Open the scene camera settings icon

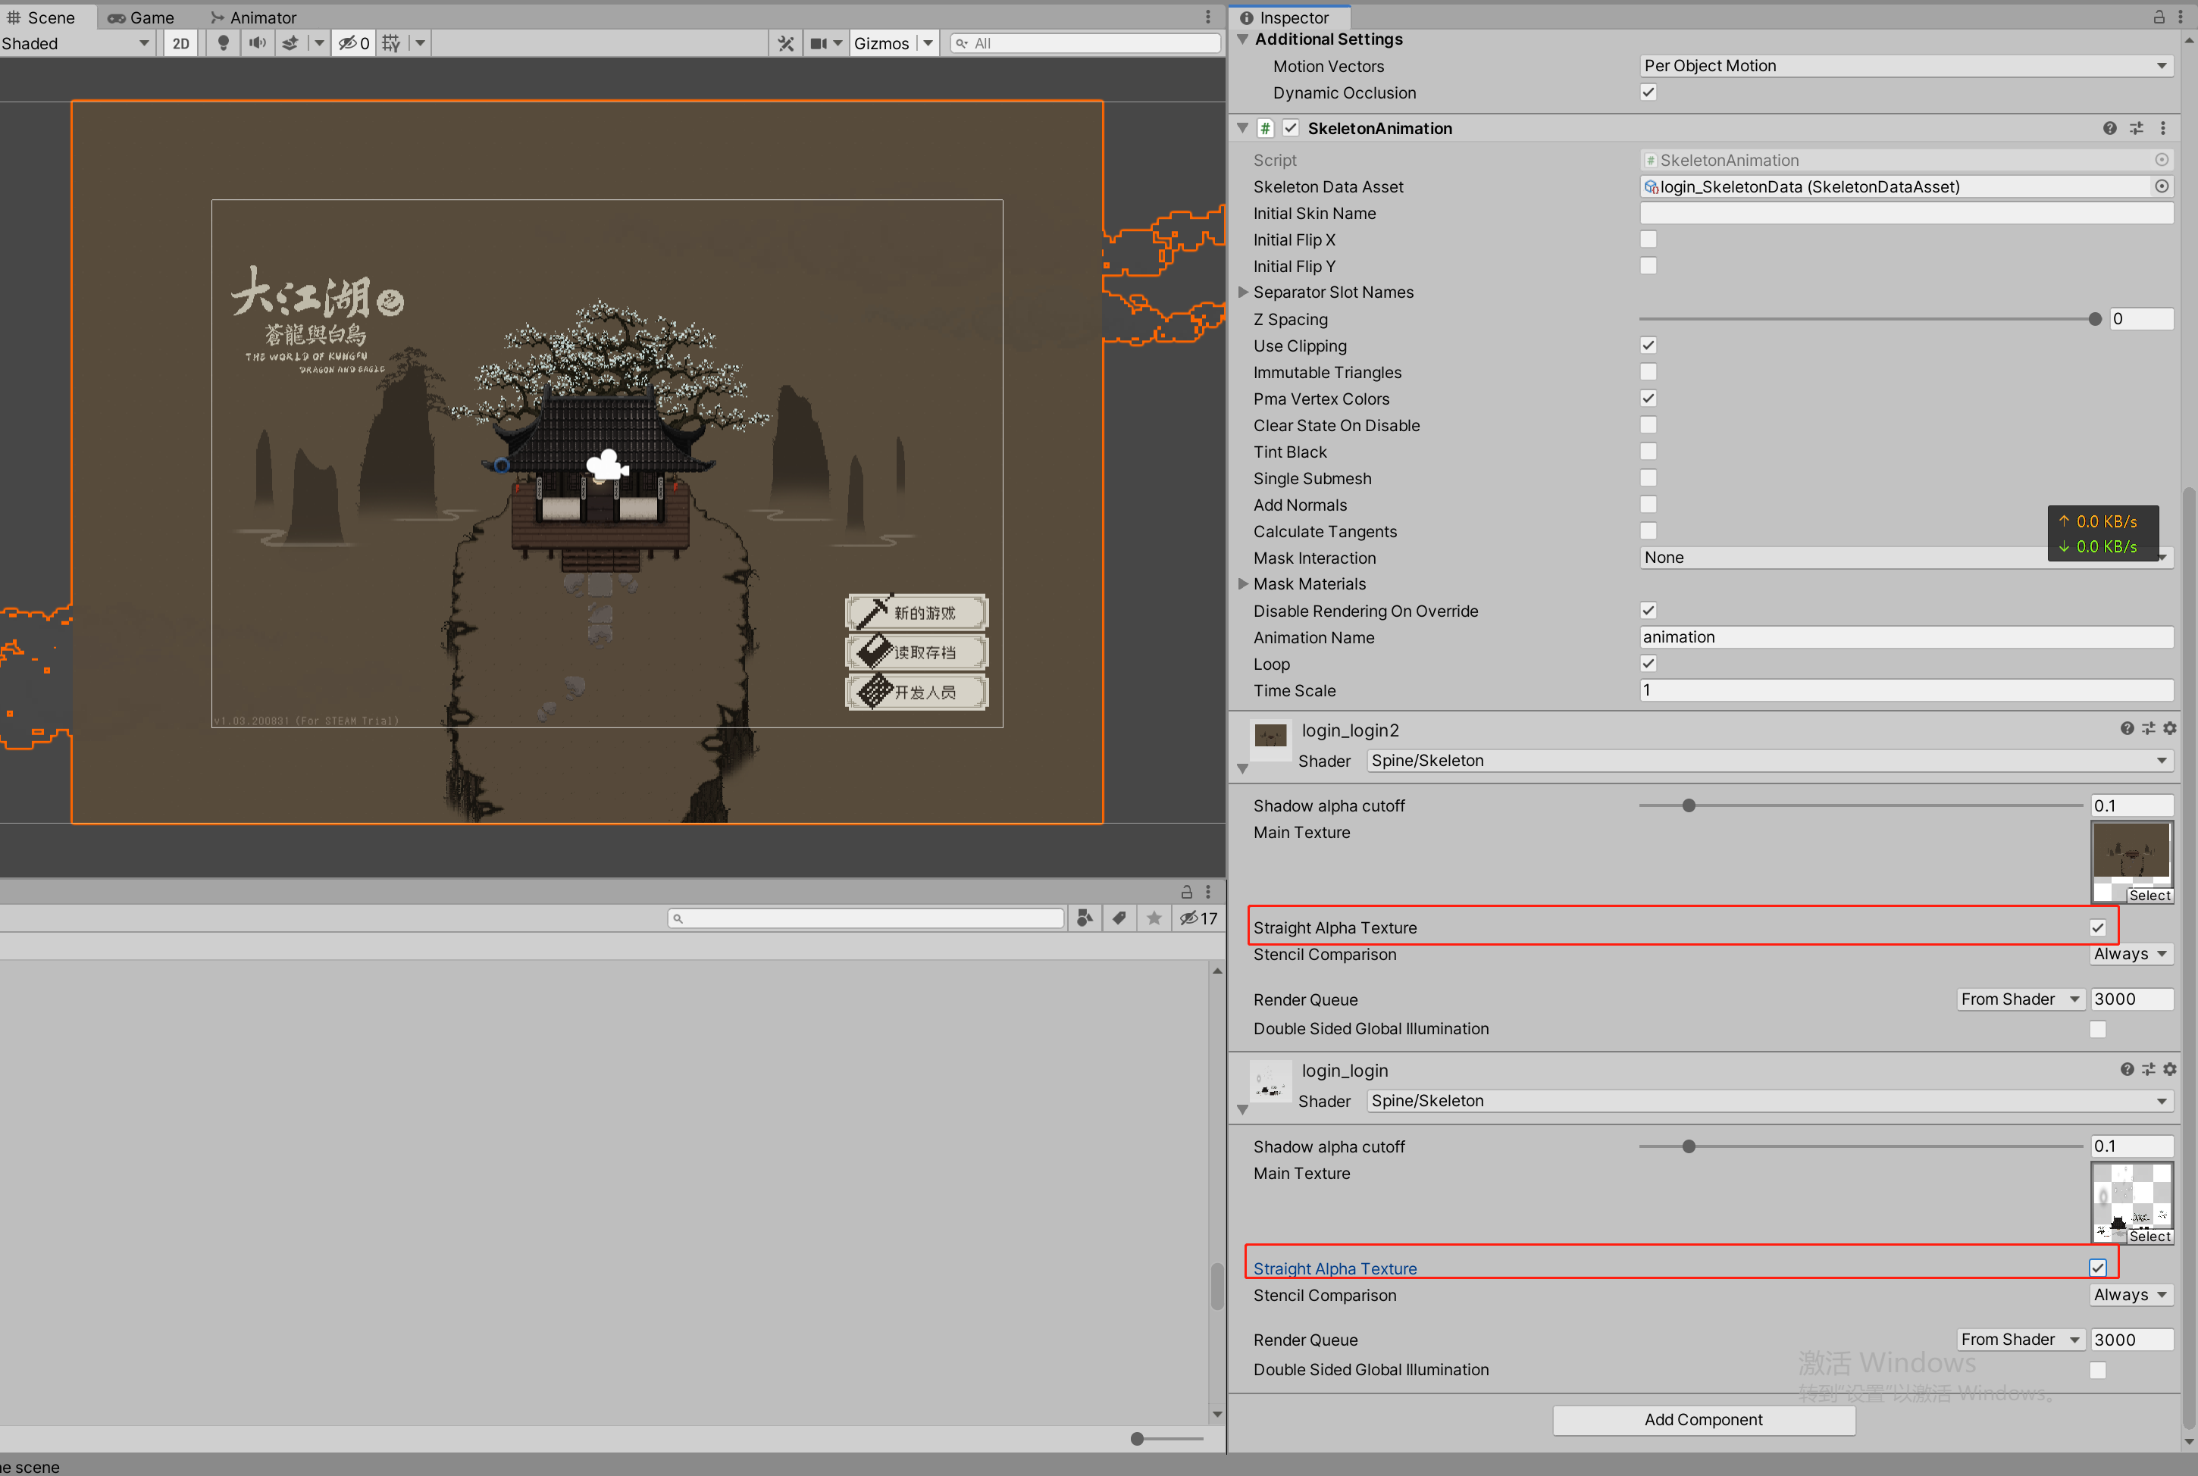[819, 43]
